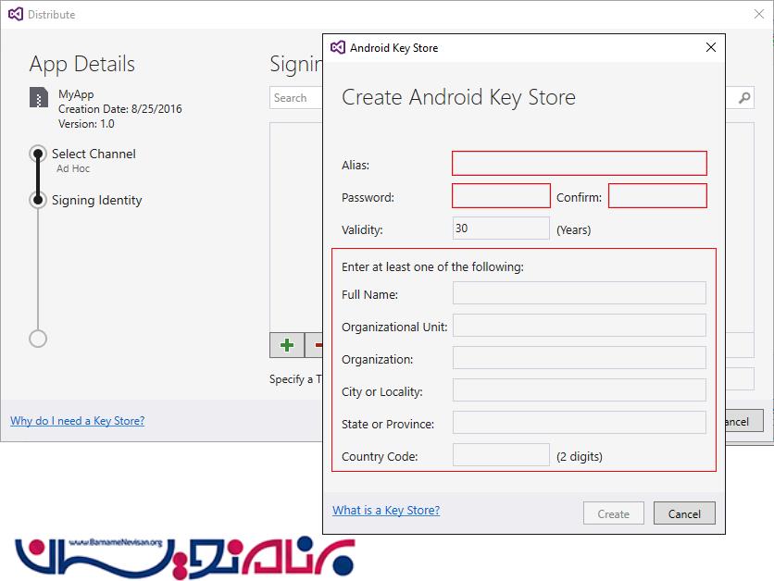The image size is (774, 581).
Task: Click the search magnifier icon
Action: click(x=744, y=98)
